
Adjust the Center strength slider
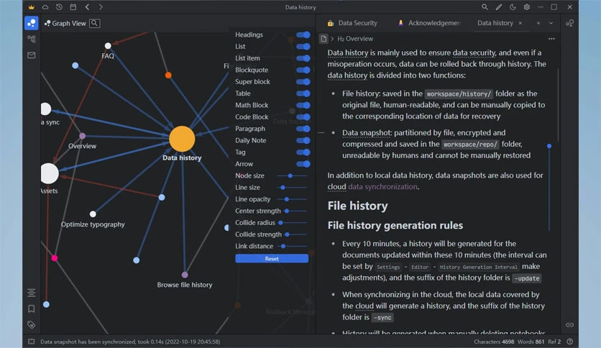coord(295,211)
